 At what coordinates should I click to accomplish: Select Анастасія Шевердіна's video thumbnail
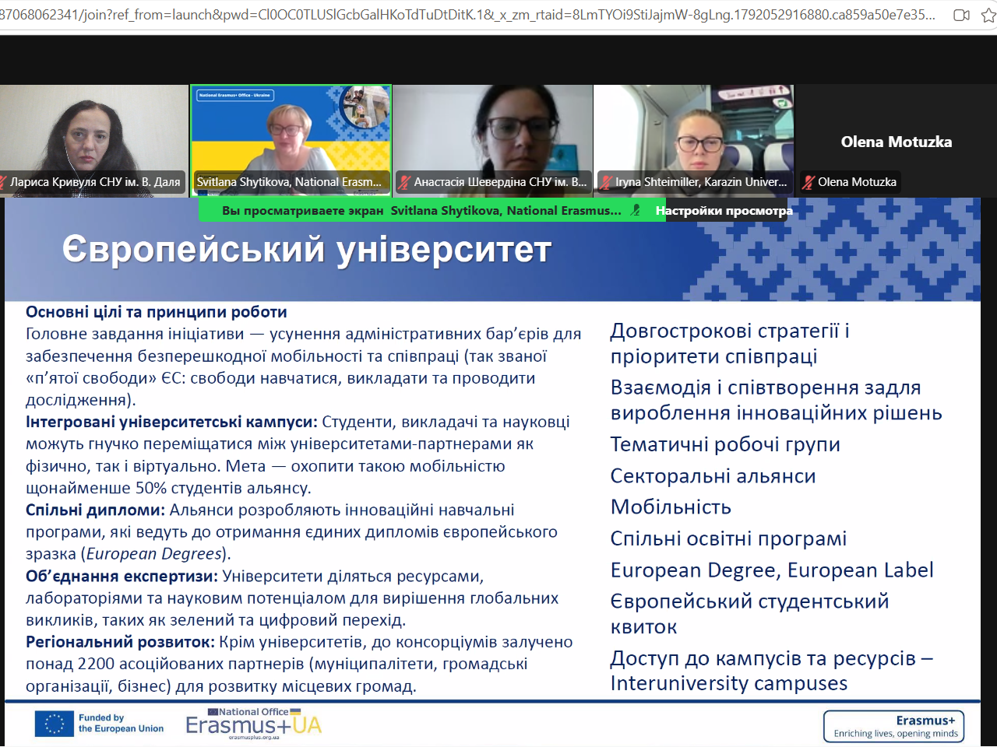click(493, 139)
